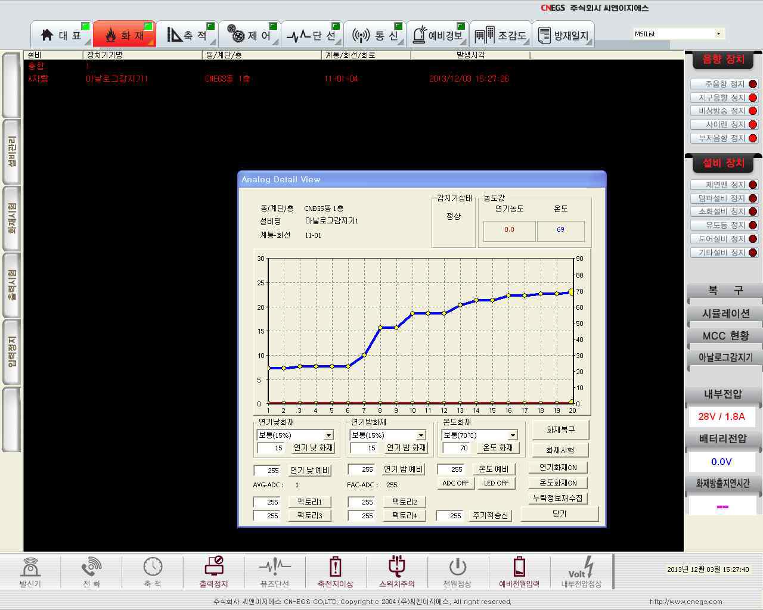Click the 발생시각 column header
Screen dimensions: 763x610
[470, 55]
